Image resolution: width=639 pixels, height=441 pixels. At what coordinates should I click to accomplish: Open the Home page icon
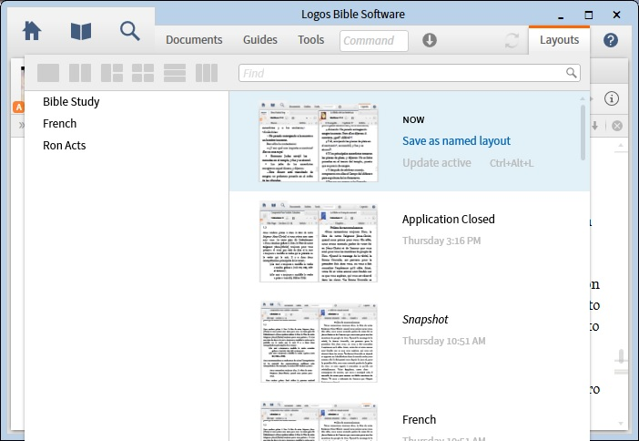[x=32, y=31]
